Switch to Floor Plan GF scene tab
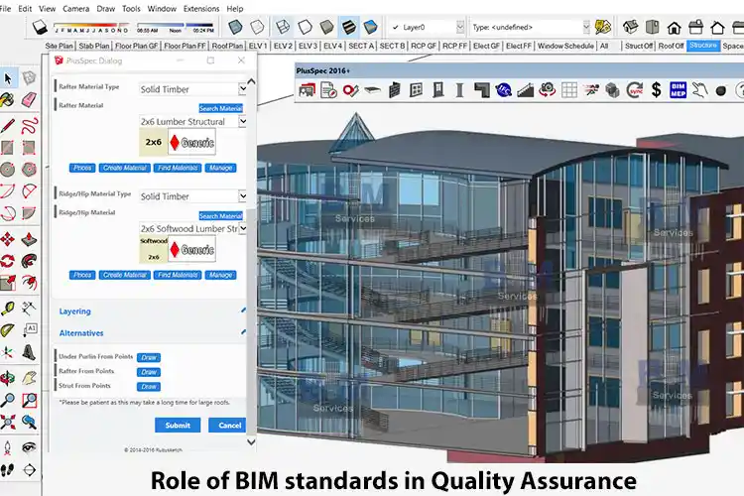 coord(136,46)
